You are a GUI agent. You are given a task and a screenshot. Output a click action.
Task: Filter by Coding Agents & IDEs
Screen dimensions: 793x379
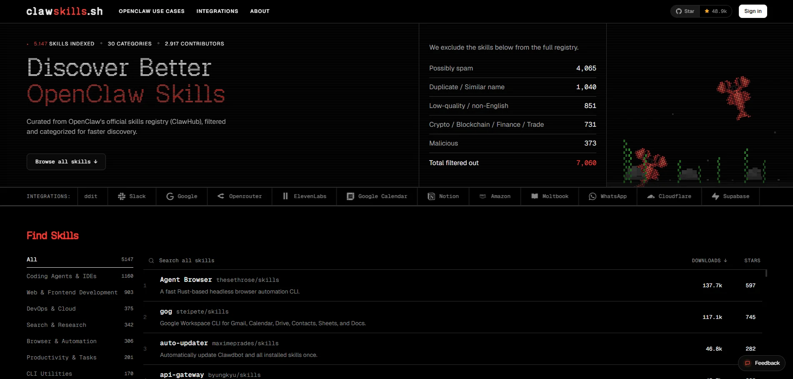click(80, 276)
